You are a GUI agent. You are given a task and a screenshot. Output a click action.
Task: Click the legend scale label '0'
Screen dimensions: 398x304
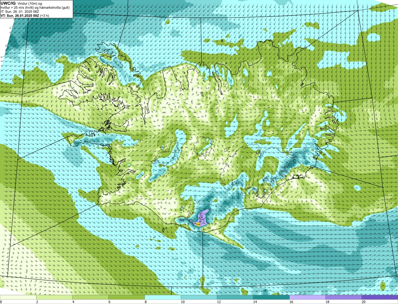tap(1, 302)
